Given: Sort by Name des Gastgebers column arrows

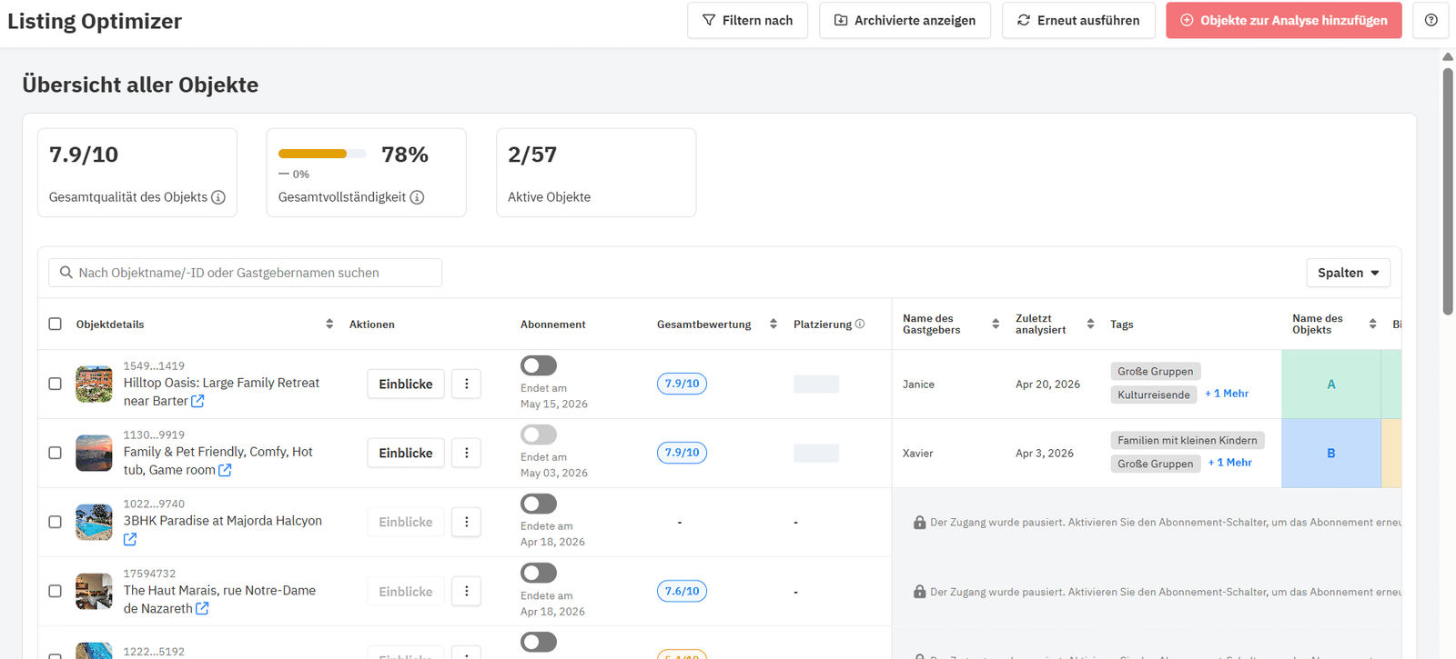Looking at the screenshot, I should pos(996,324).
